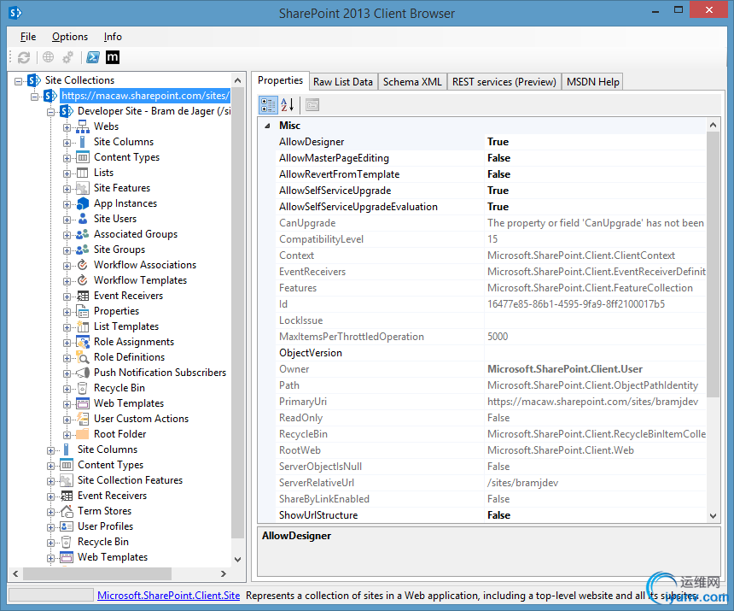Expand the Webs node

point(67,127)
